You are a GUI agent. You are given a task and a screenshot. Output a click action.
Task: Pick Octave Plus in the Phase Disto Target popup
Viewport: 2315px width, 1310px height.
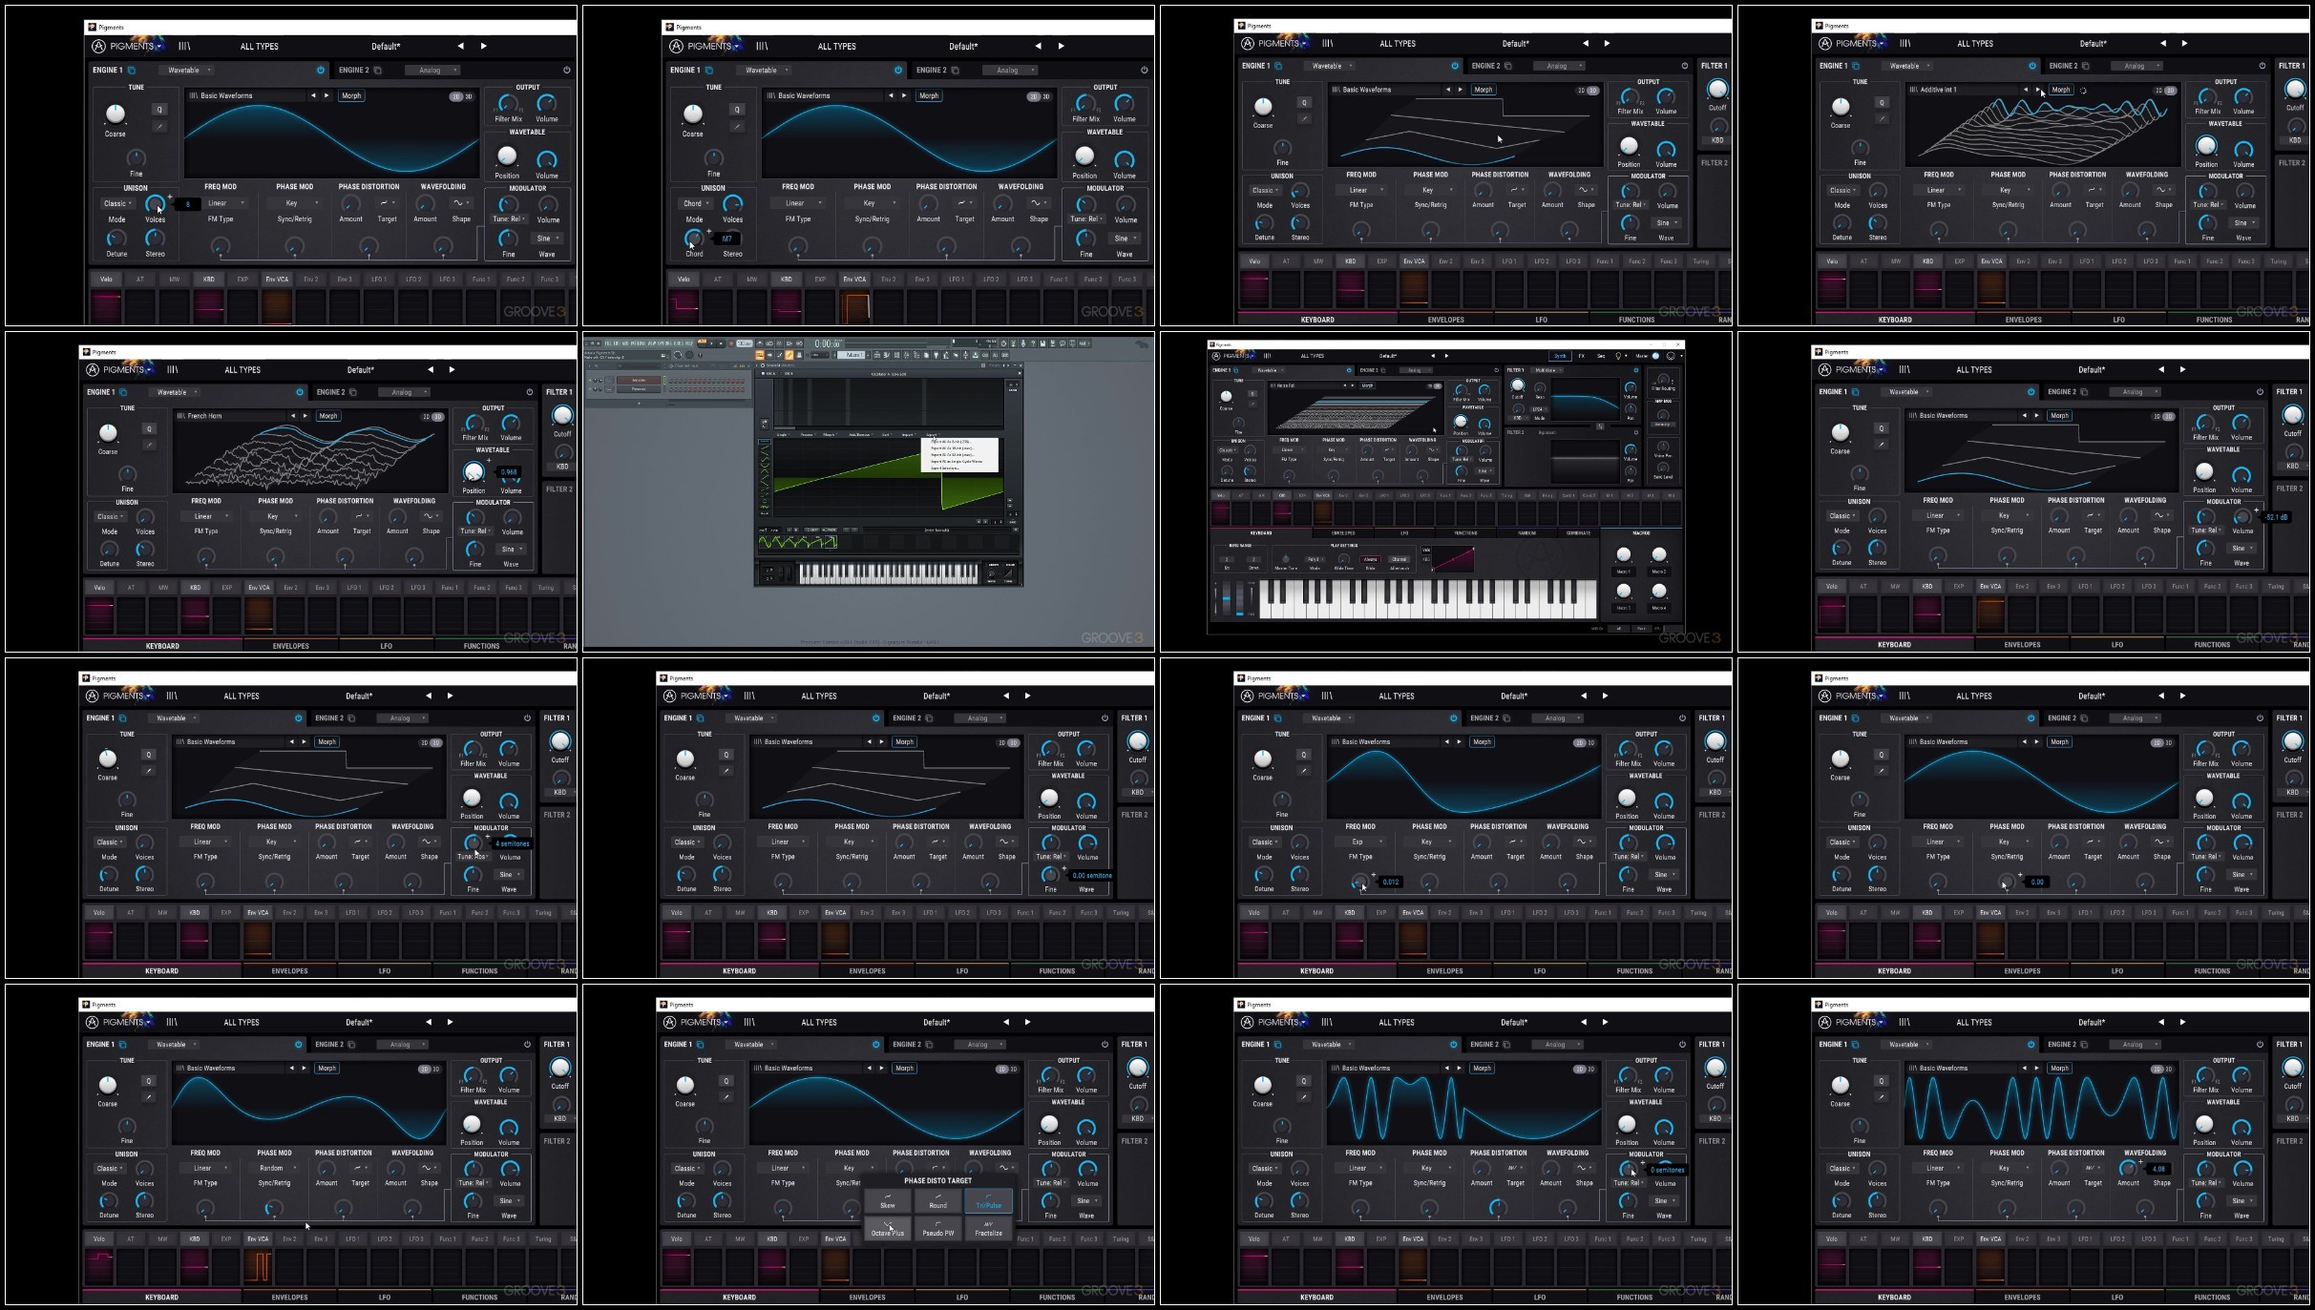[x=887, y=1228]
